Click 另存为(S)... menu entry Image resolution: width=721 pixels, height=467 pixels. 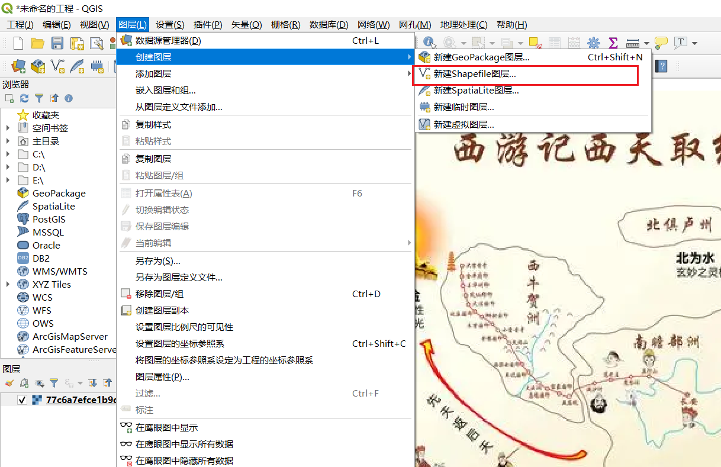point(265,261)
